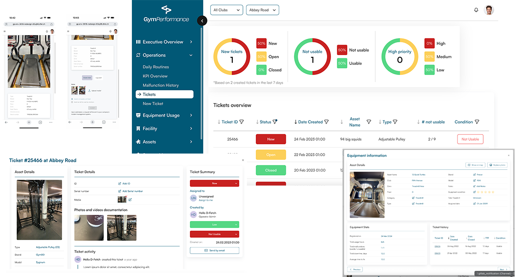Open the Not Usable dropdown in Ticket Summary
Viewport: 531px width, 277px height.
tap(214, 234)
